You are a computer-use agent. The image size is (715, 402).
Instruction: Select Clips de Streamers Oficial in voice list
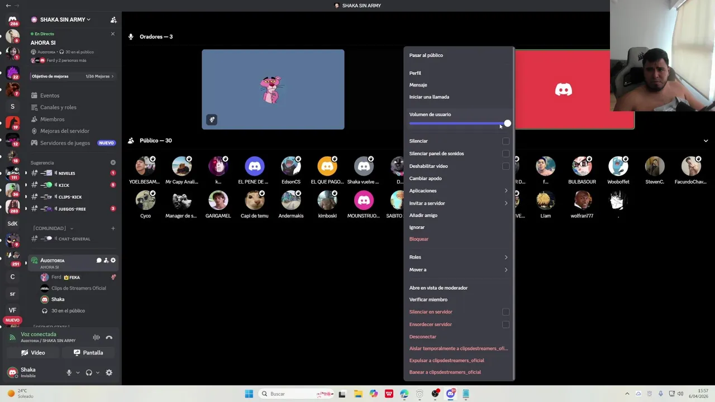pos(78,288)
